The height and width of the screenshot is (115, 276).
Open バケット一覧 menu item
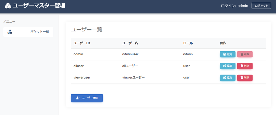point(28,32)
